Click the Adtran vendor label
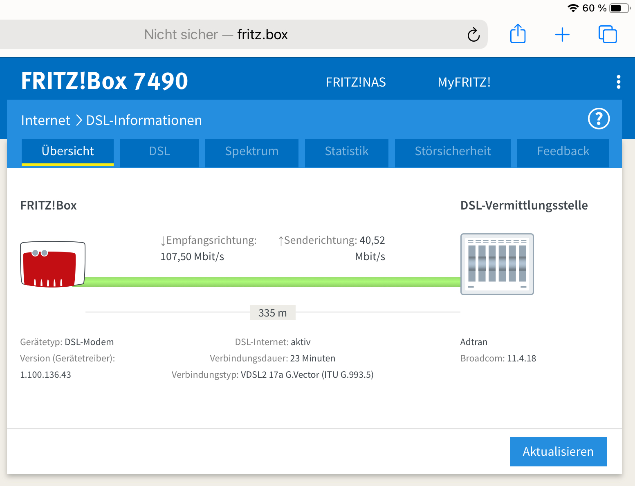Viewport: 635px width, 486px height. coord(474,342)
